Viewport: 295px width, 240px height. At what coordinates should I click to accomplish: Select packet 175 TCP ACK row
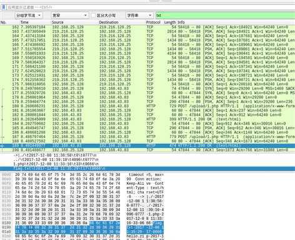[x=147, y=84]
